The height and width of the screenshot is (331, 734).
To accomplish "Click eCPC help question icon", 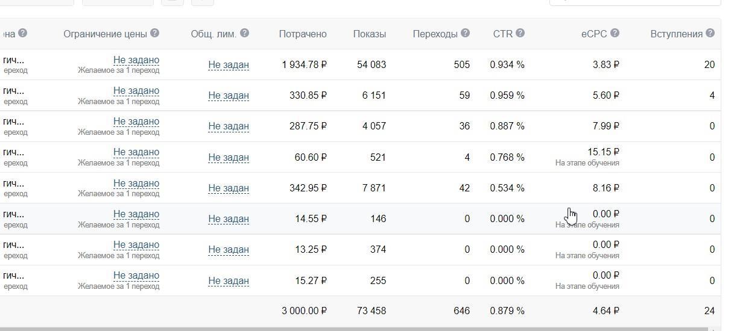I will pyautogui.click(x=615, y=33).
